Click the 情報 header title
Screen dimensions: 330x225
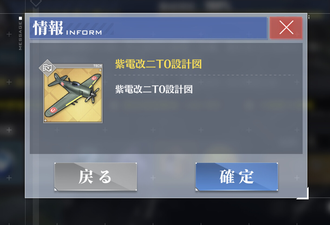point(48,28)
